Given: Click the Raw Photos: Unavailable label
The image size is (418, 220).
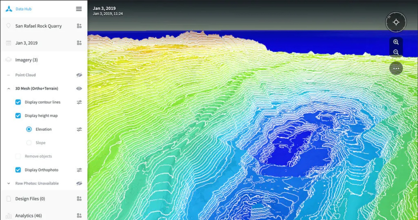Looking at the screenshot, I should (37, 183).
